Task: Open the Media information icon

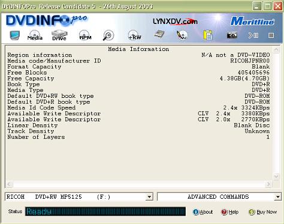Action: tap(35, 35)
